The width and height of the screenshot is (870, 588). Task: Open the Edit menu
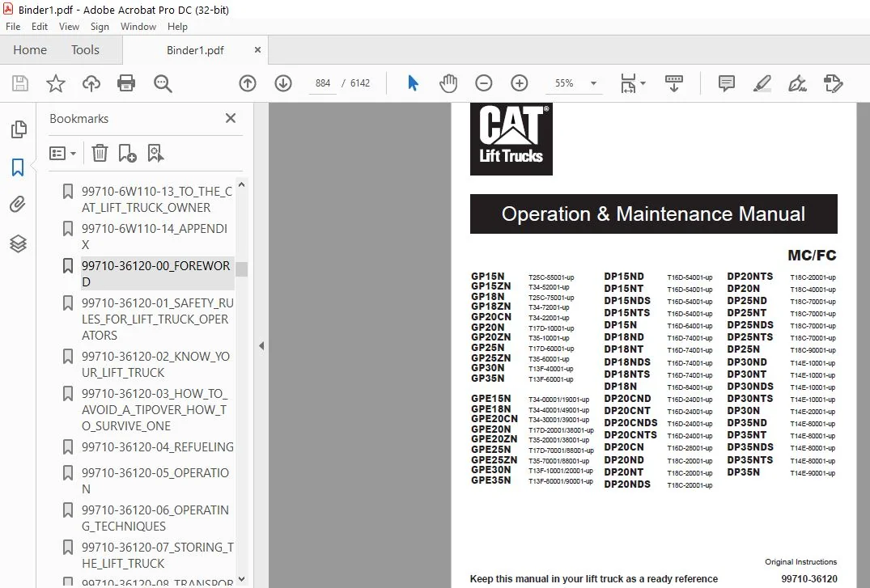pyautogui.click(x=40, y=27)
